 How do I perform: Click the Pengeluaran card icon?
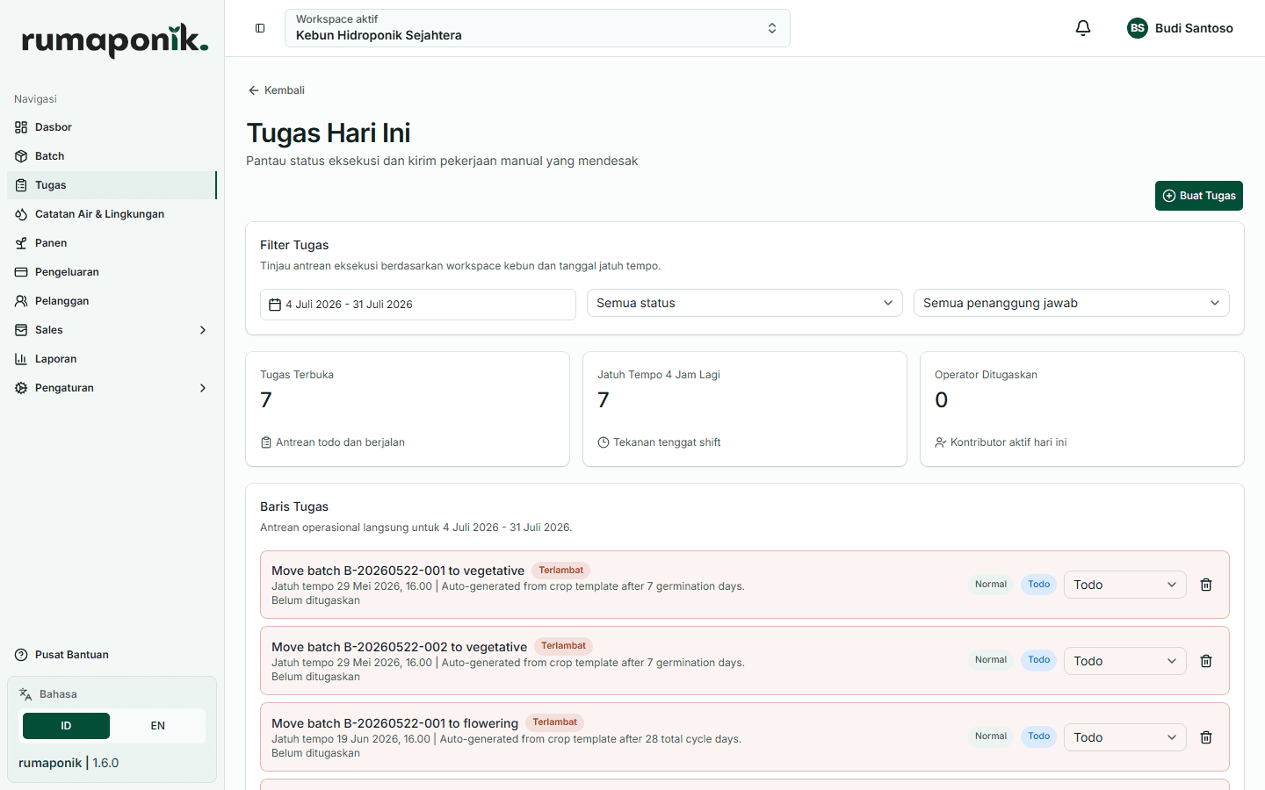[x=21, y=272]
